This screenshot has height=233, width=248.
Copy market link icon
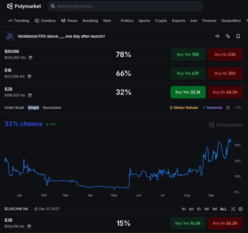pos(228,36)
